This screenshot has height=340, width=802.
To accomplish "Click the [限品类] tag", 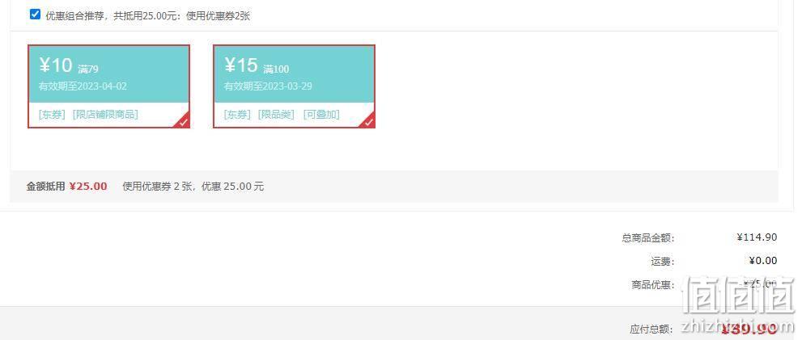I will [276, 115].
